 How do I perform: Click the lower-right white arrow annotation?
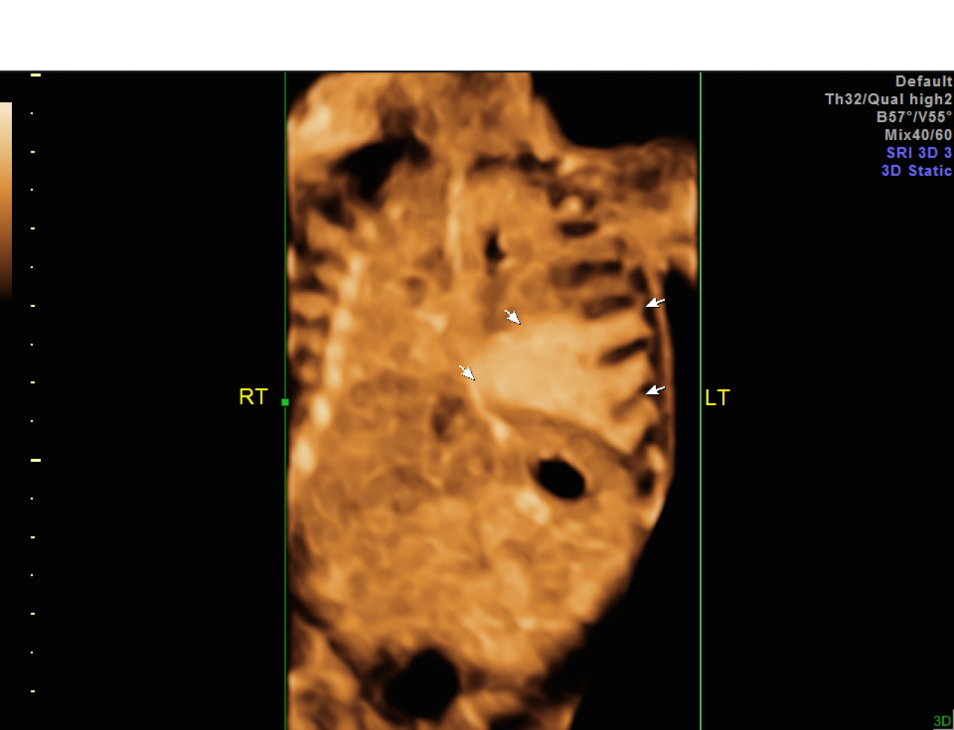(654, 390)
